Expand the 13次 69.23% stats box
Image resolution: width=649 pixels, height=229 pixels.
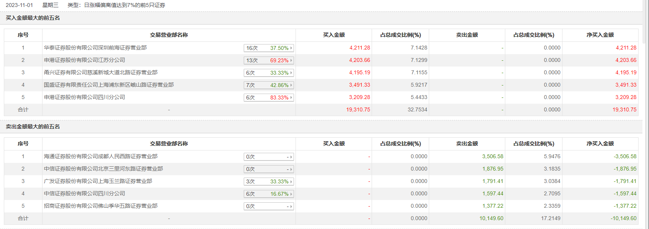[269, 60]
